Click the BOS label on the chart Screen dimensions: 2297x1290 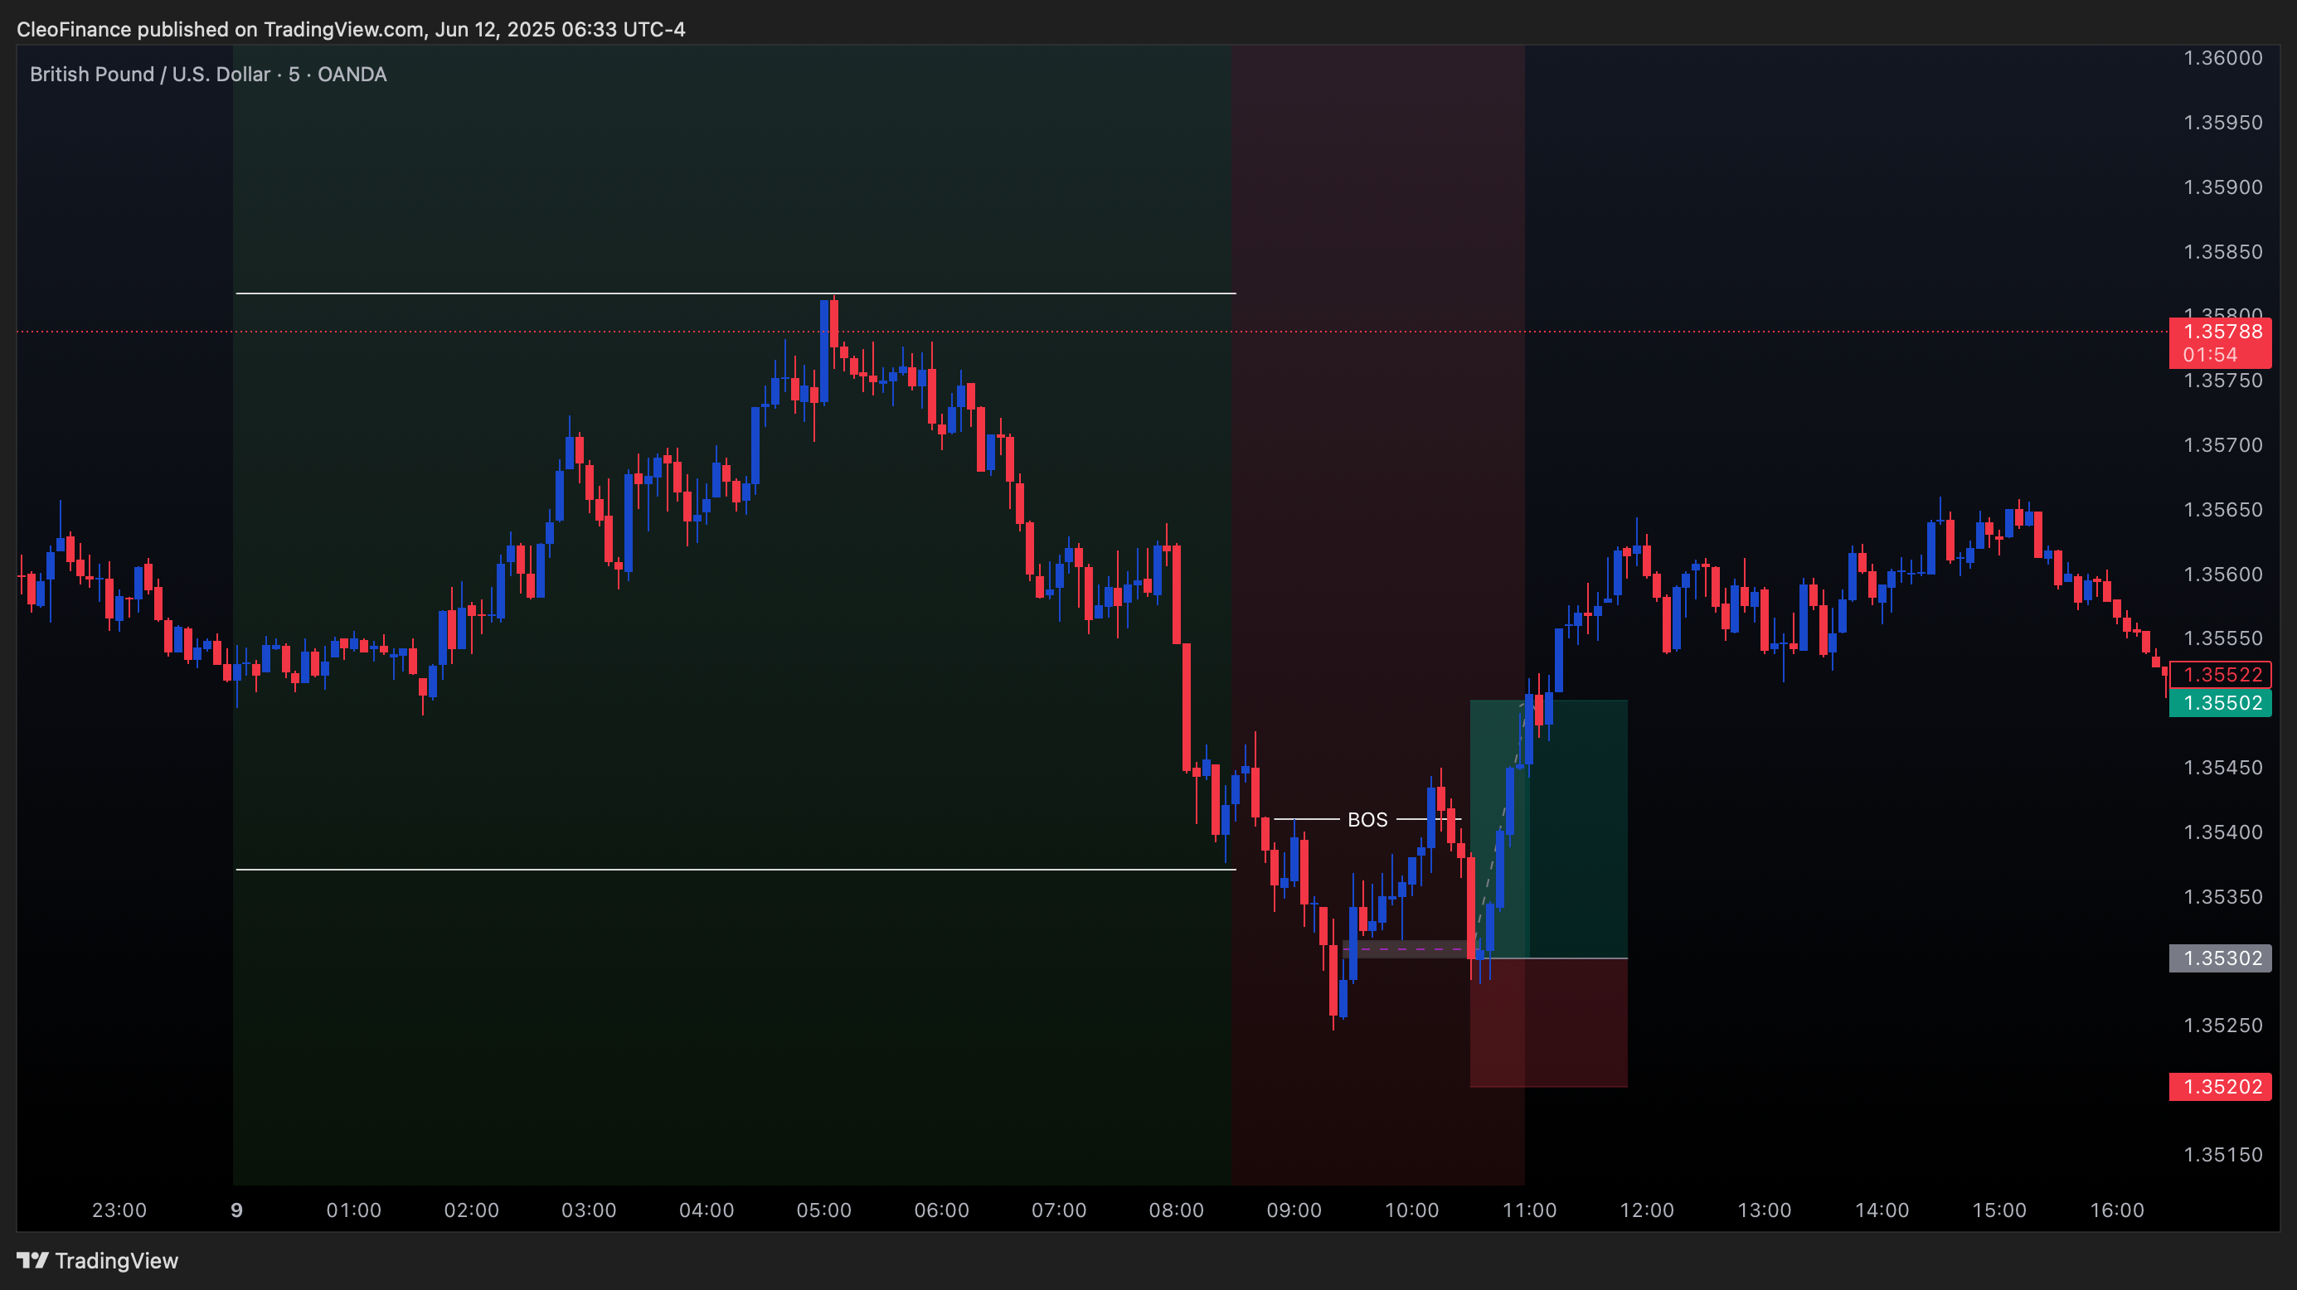click(x=1367, y=819)
